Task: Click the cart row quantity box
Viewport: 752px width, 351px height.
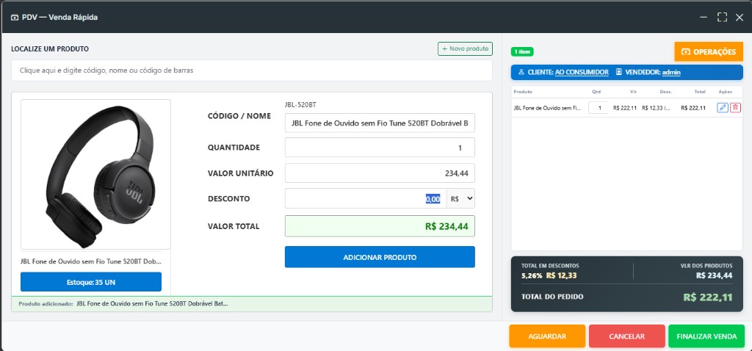Action: [x=598, y=108]
